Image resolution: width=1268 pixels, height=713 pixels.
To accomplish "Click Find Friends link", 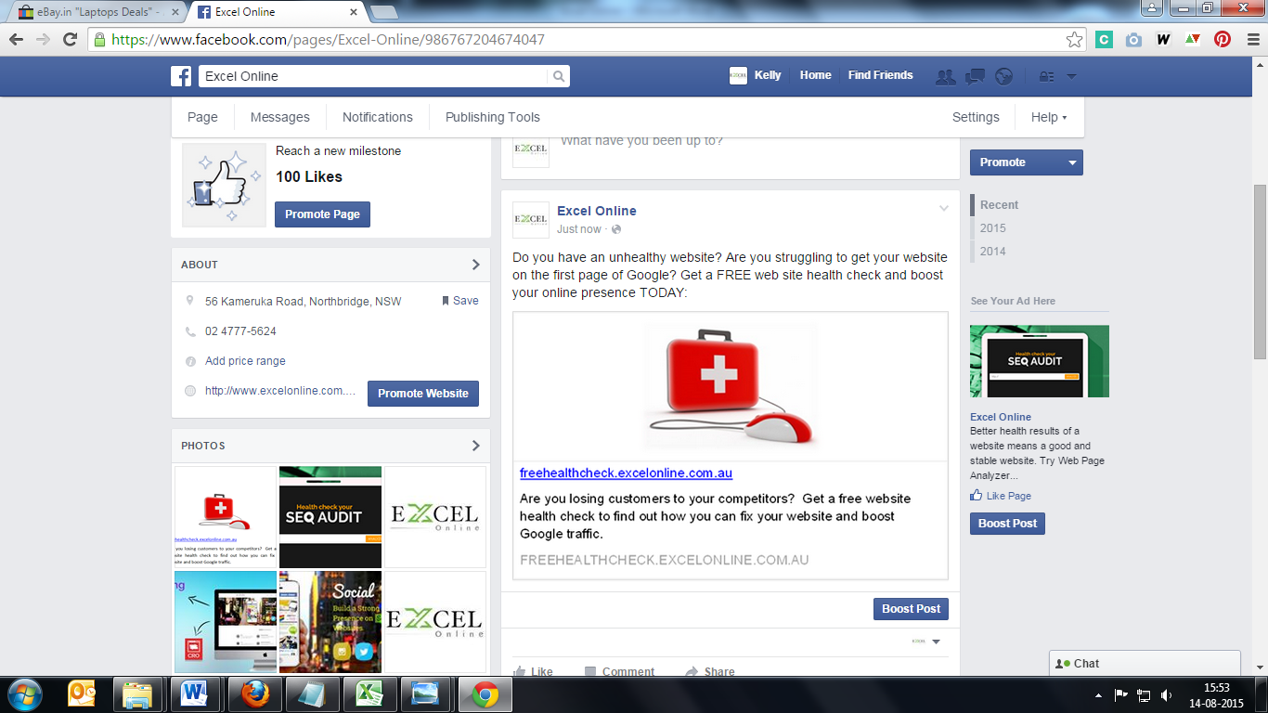I will (880, 76).
